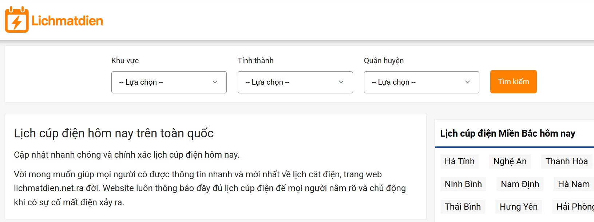This screenshot has height=222, width=594.
Task: Select the Hà Tĩnh province link
Action: [459, 161]
